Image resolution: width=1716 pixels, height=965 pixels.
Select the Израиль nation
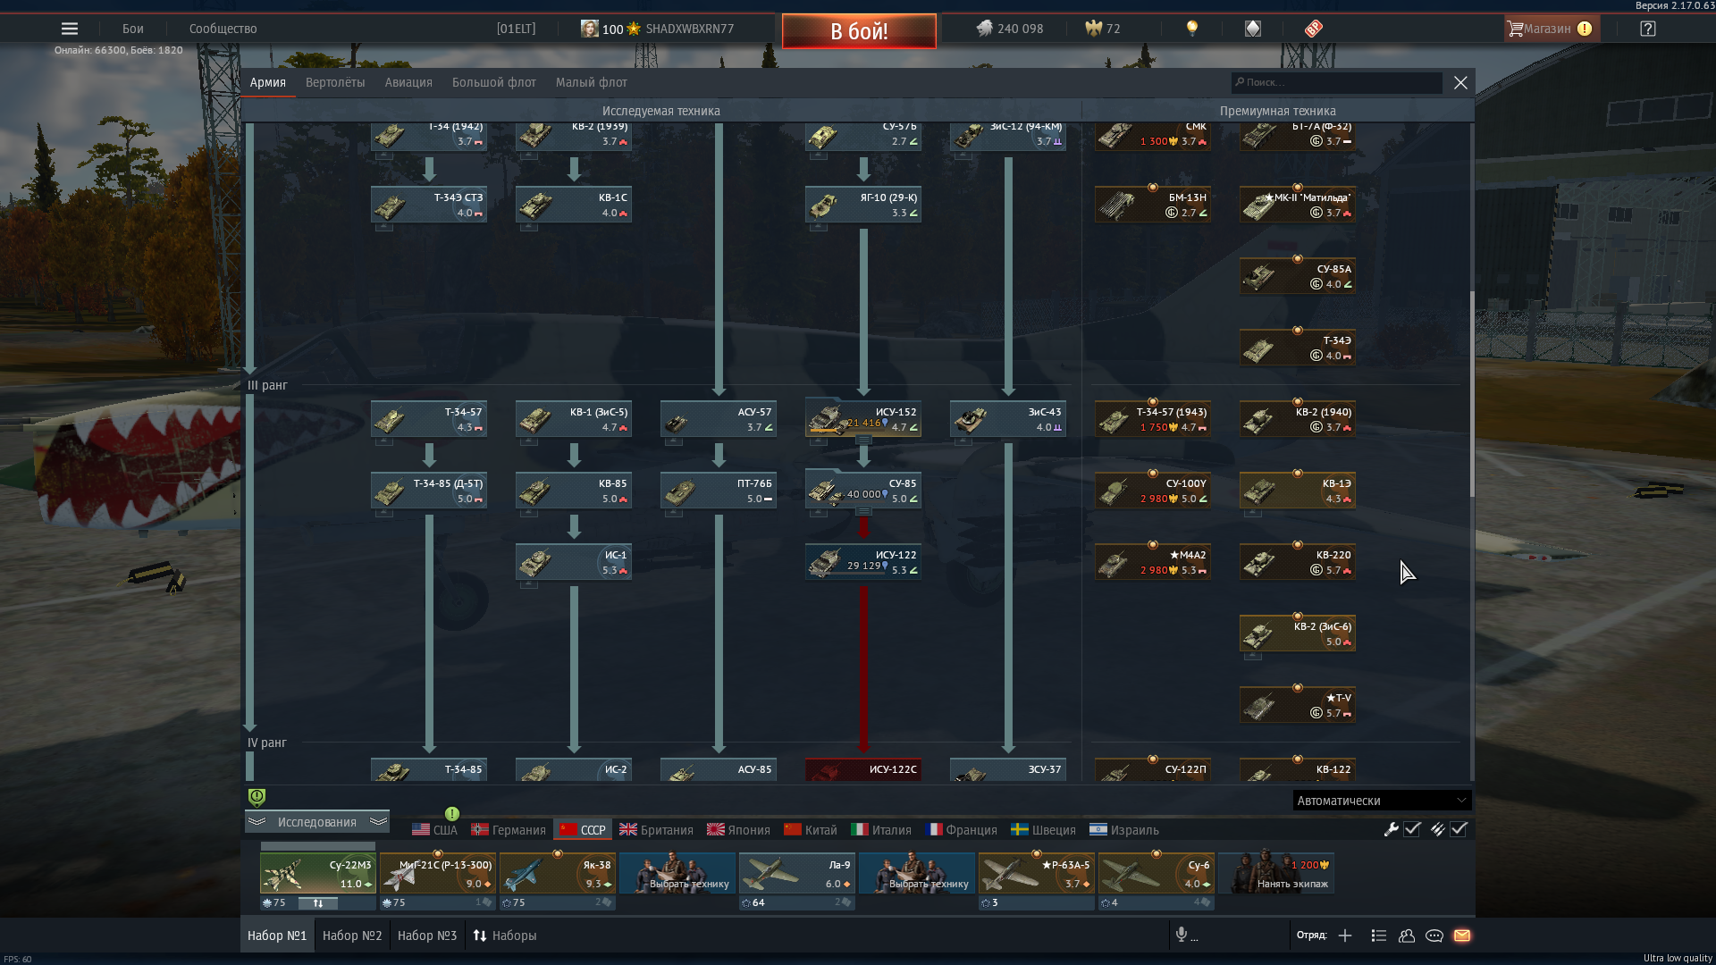tap(1124, 830)
